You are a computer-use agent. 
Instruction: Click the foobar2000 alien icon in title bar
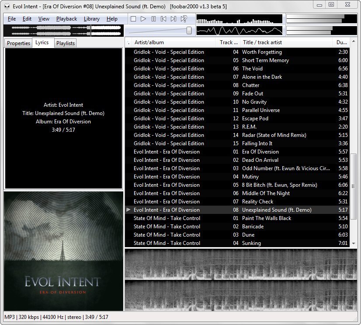point(7,7)
